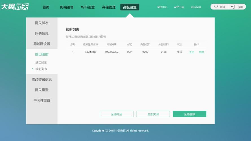Open the 存储管理 tab
Image resolution: width=251 pixels, height=141 pixels.
(109, 7)
